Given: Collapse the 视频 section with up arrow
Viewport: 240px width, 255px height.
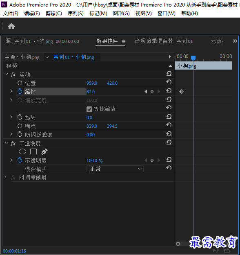Looking at the screenshot, I should [x=170, y=66].
